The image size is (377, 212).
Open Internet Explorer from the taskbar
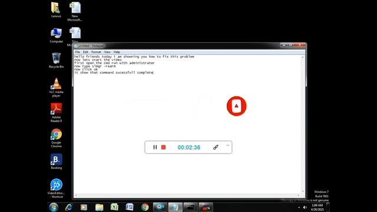pyautogui.click(x=69, y=207)
